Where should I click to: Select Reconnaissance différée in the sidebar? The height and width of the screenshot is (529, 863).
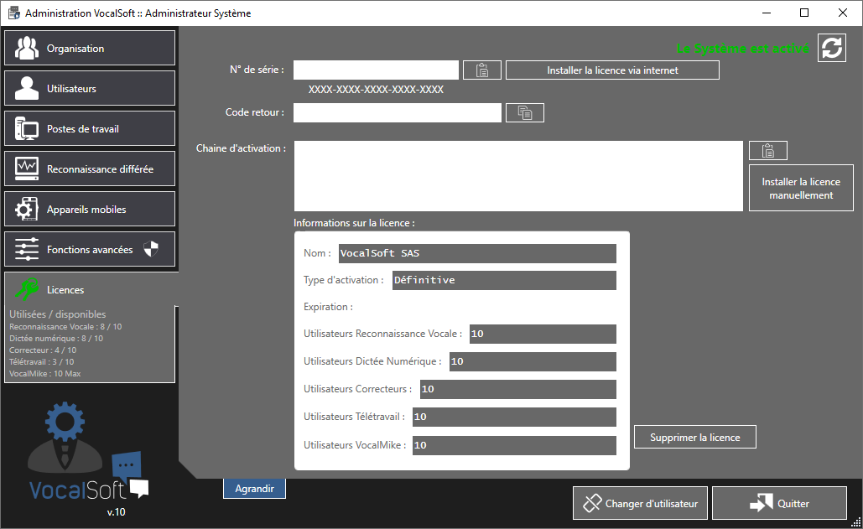click(x=90, y=169)
